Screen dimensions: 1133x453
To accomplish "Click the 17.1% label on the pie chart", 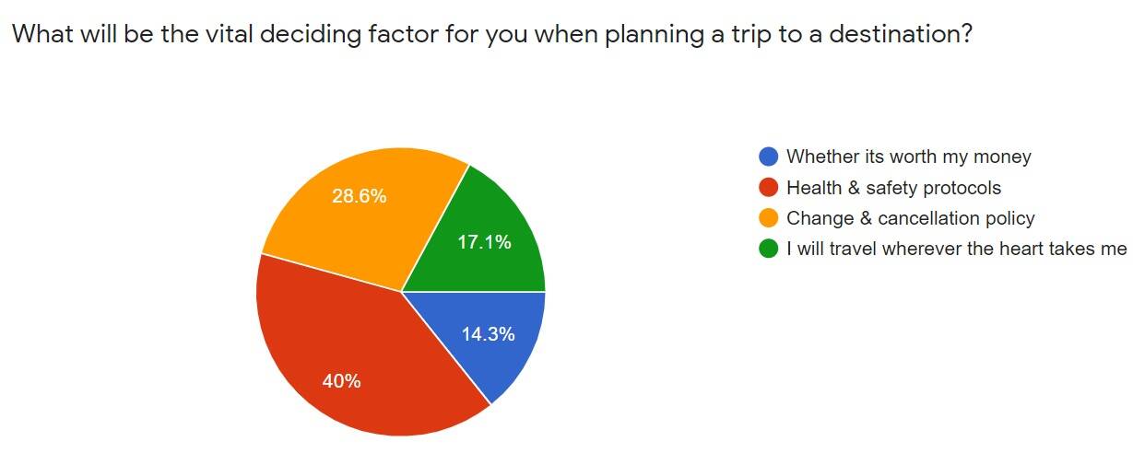I will click(x=485, y=243).
